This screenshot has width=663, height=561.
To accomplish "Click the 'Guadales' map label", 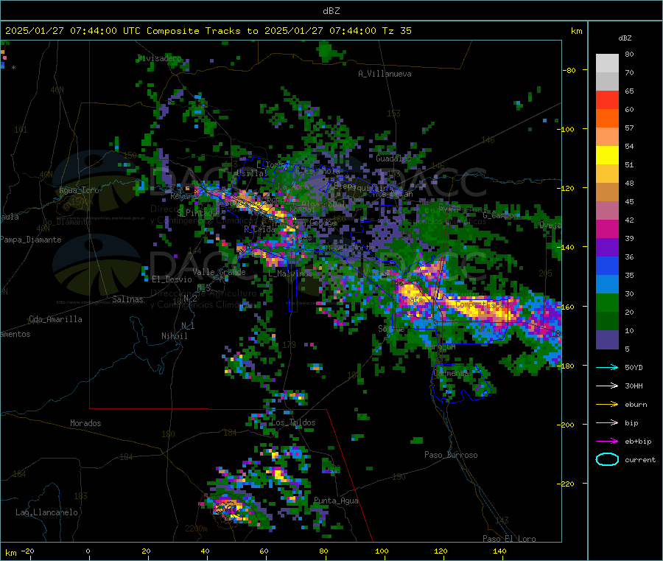I will point(393,158).
